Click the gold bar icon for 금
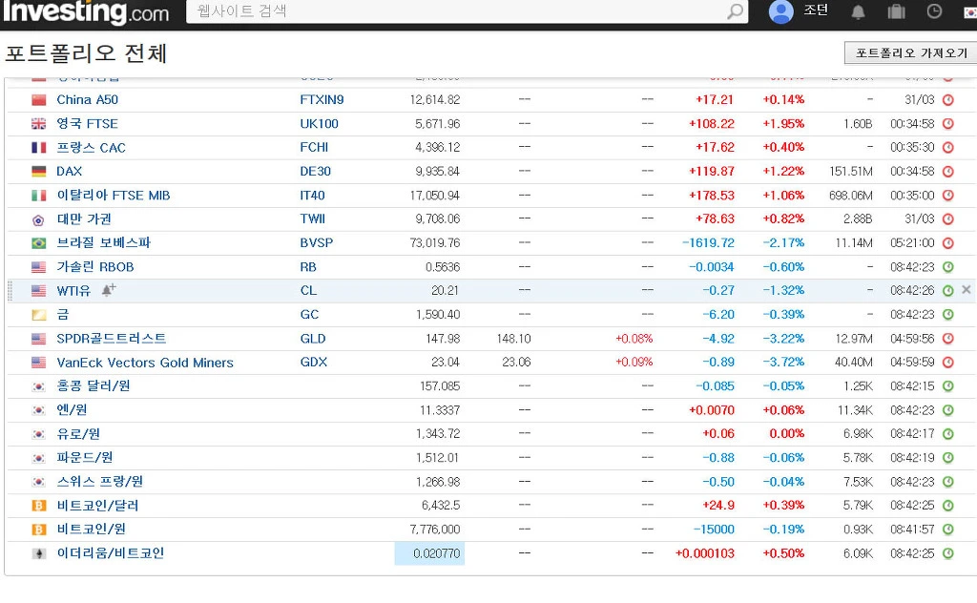The width and height of the screenshot is (977, 603). pyautogui.click(x=38, y=315)
